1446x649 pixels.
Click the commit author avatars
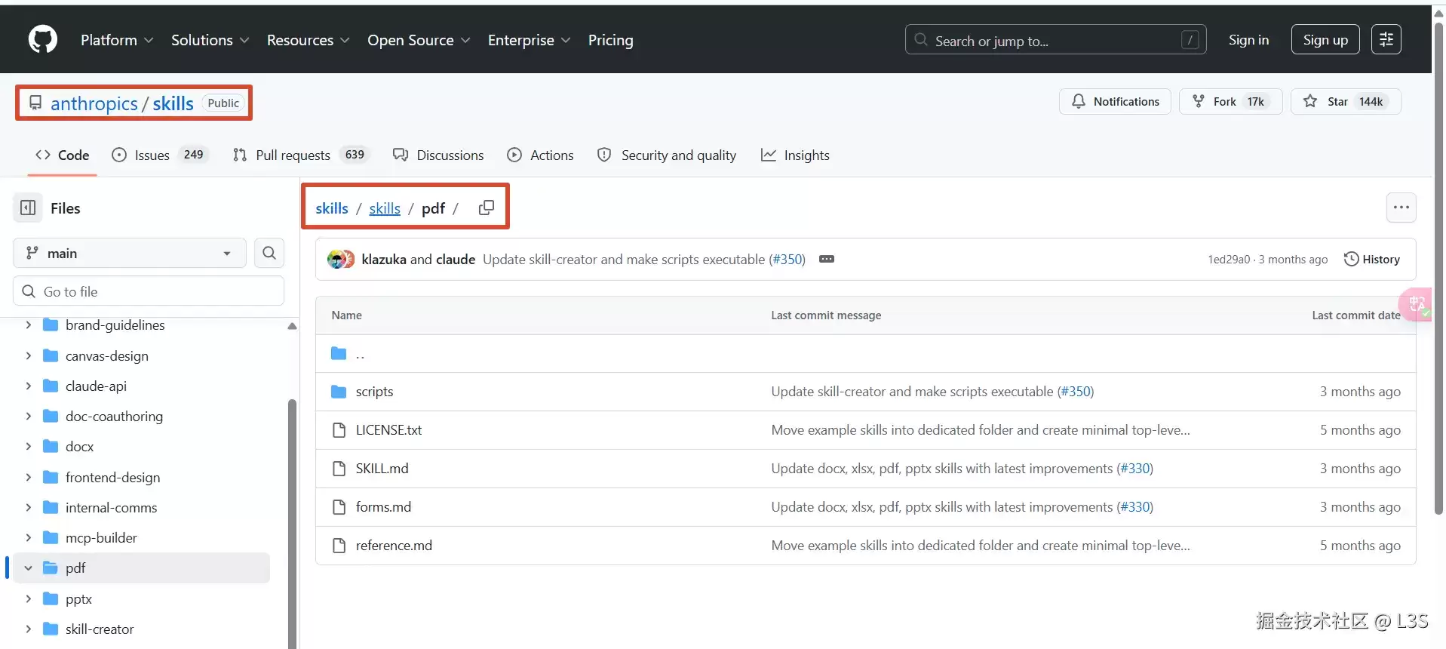click(x=341, y=260)
